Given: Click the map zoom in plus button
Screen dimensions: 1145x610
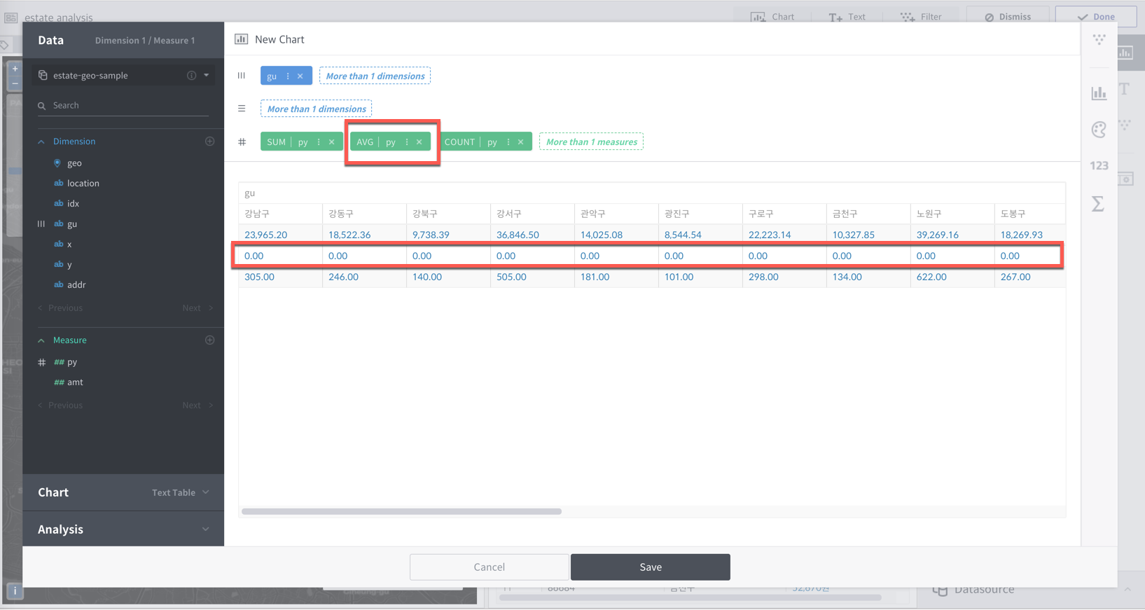Looking at the screenshot, I should coord(15,69).
